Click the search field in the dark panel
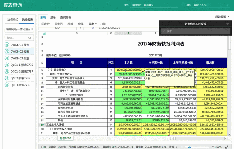Viewport: 234px width, 149px height. (x=195, y=31)
